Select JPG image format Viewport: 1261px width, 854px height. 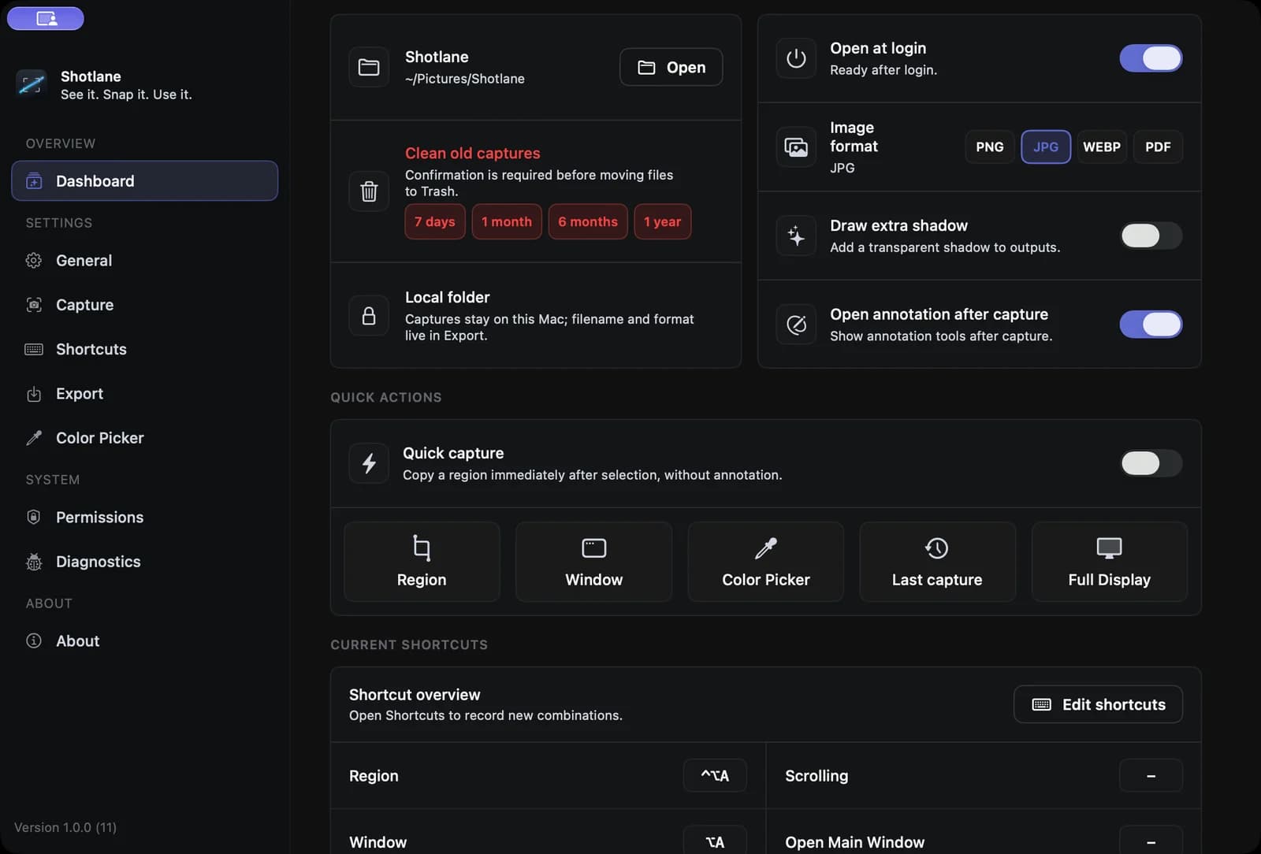(x=1046, y=147)
